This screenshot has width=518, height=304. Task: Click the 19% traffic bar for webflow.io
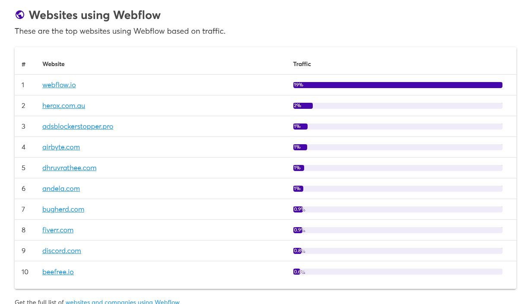(x=398, y=85)
